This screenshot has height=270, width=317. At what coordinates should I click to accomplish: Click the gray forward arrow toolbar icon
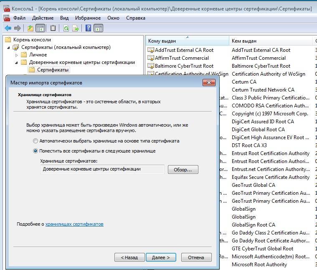[18, 28]
